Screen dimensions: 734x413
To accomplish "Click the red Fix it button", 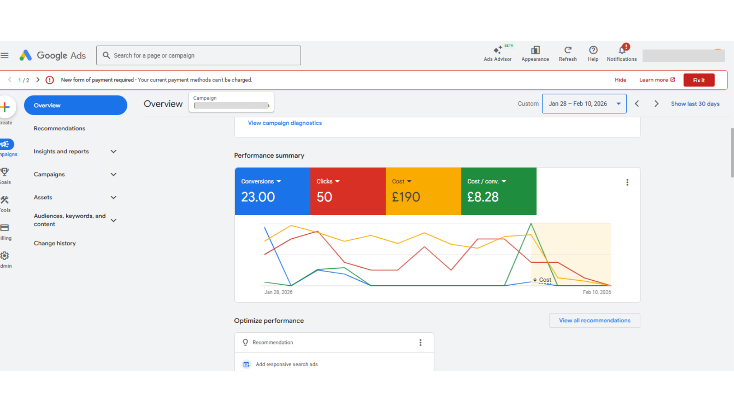I will click(698, 80).
